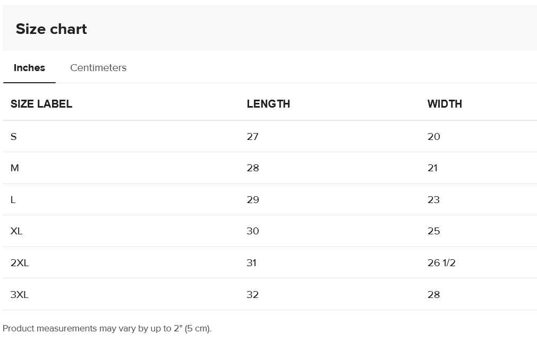Click the product measurements disclaimer text
The image size is (537, 351).
click(x=107, y=329)
